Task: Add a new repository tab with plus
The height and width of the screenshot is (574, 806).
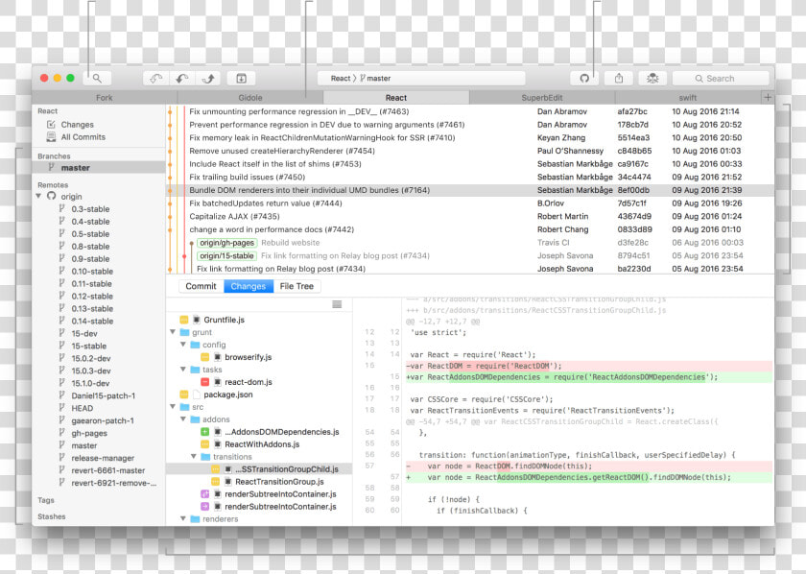Action: pos(768,97)
